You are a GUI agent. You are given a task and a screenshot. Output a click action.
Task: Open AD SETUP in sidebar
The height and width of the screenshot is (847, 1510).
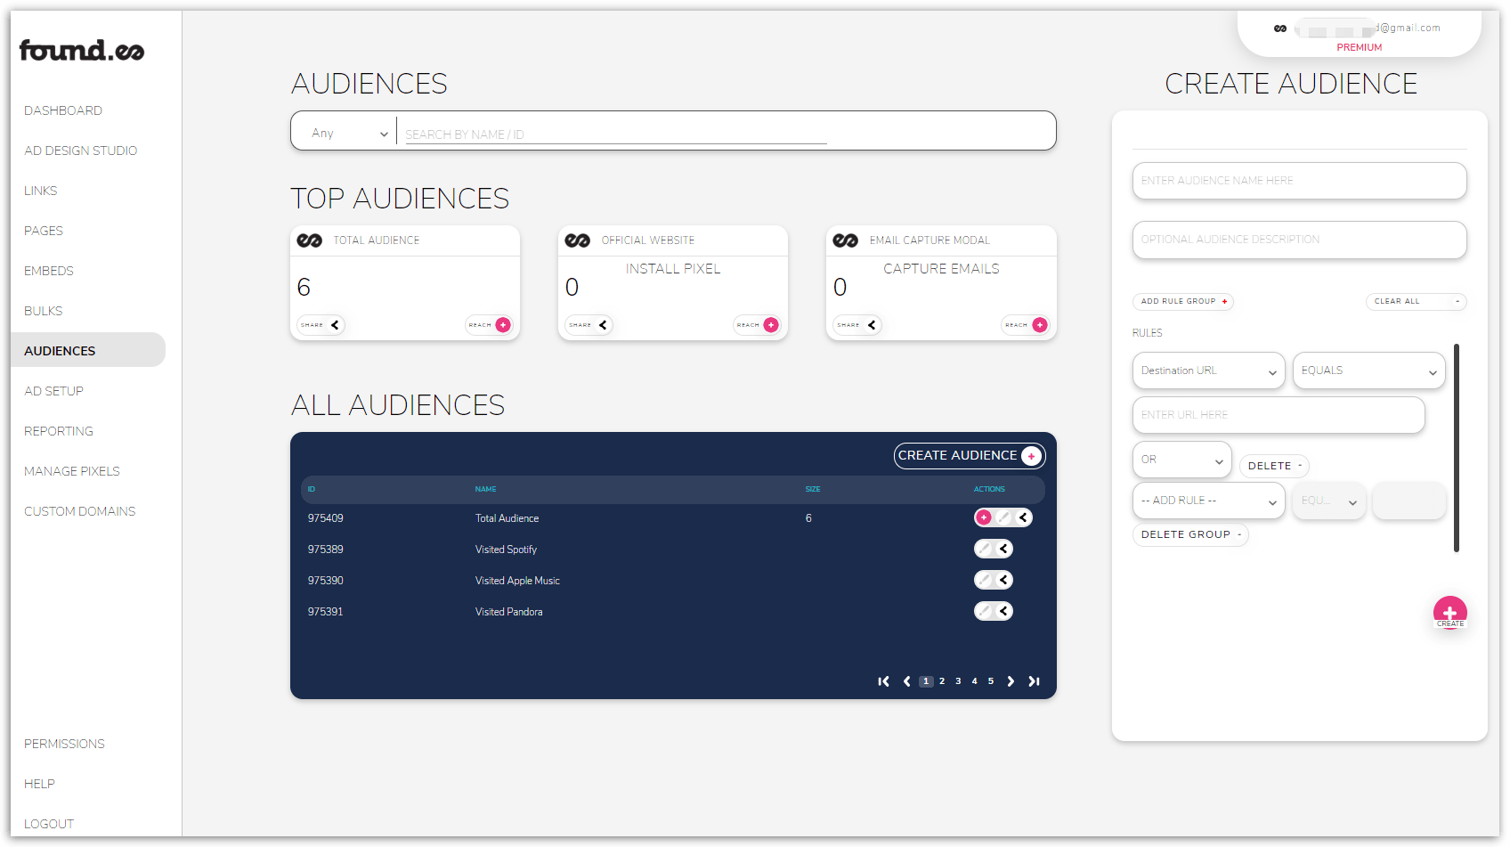pos(53,391)
